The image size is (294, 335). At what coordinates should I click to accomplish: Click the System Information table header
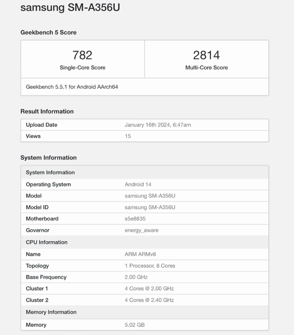[145, 172]
